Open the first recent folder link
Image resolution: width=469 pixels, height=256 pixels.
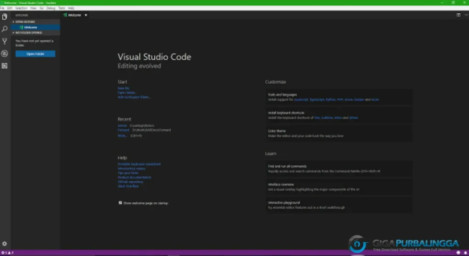click(122, 125)
